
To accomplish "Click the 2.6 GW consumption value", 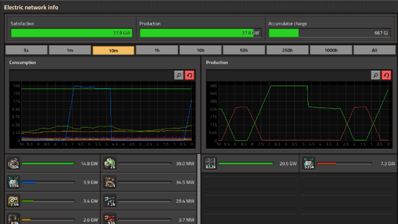I will click(x=91, y=220).
